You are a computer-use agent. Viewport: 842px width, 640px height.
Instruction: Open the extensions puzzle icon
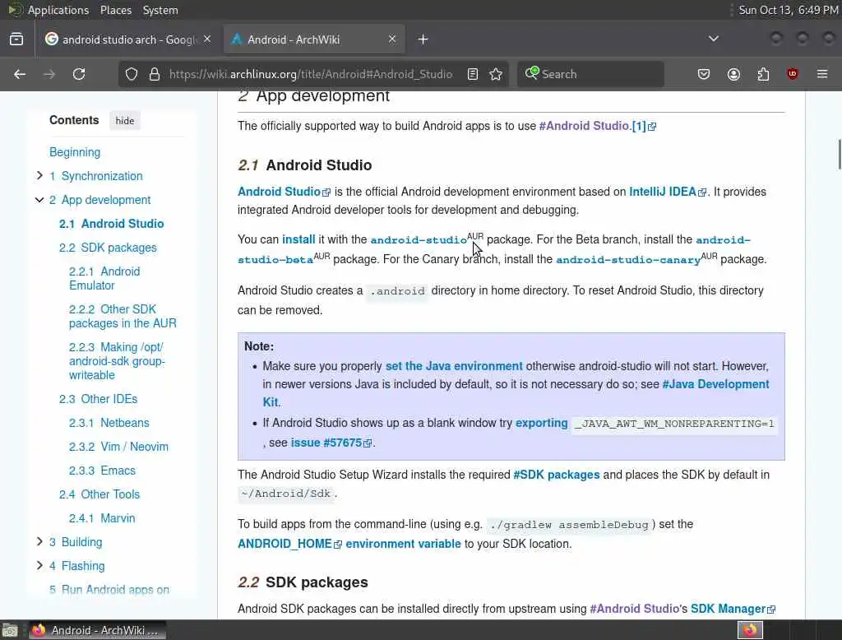[x=763, y=74]
